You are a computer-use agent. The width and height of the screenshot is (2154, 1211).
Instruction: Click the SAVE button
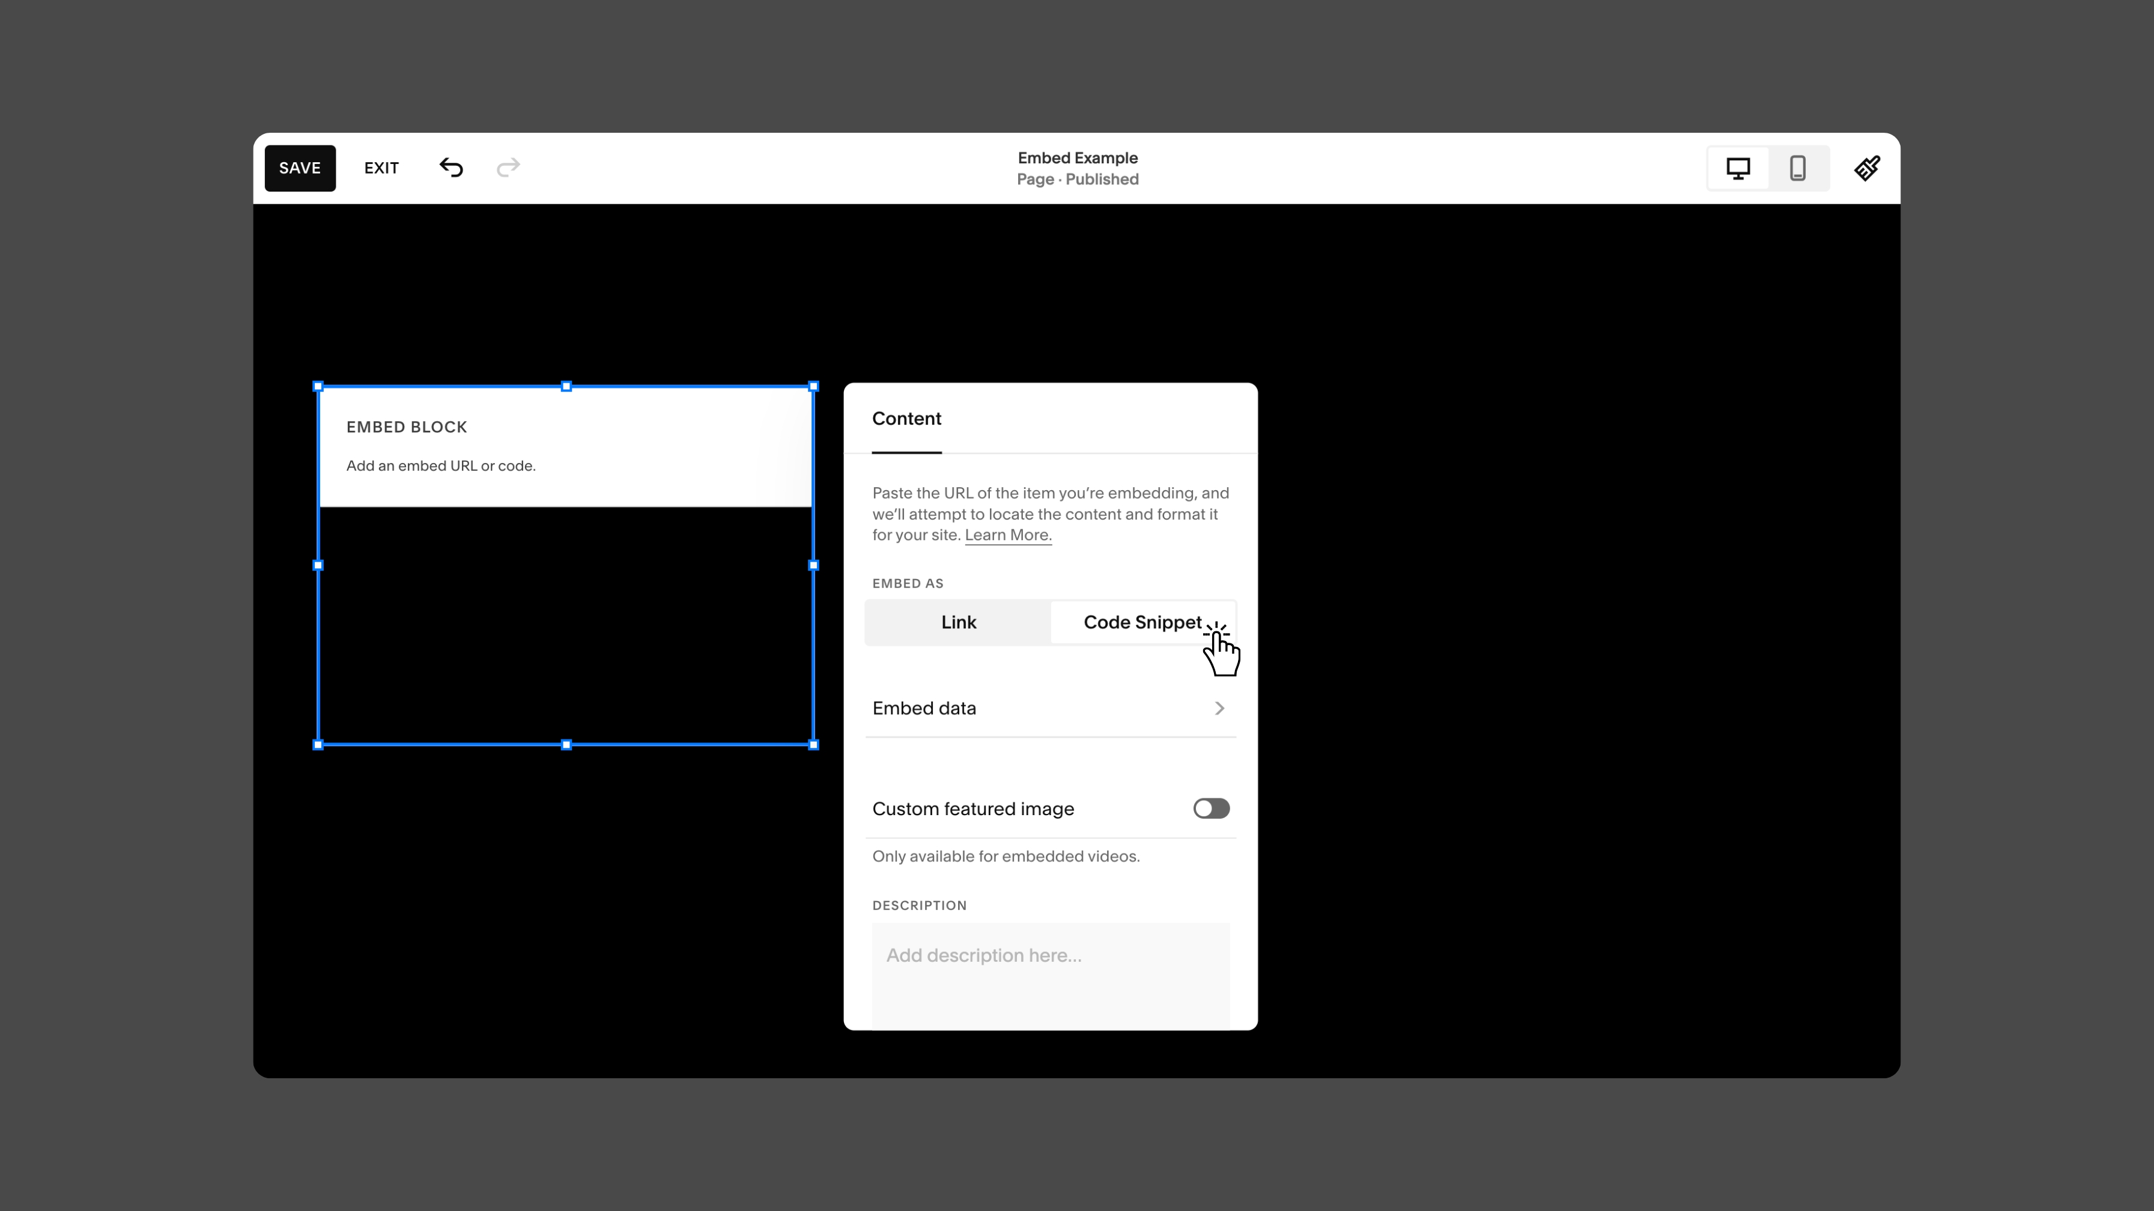pos(300,168)
